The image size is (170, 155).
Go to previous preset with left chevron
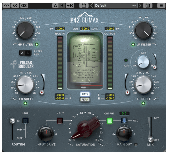tap(92, 5)
